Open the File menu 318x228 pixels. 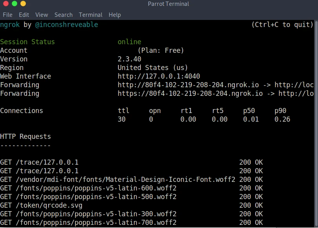pyautogui.click(x=7, y=15)
